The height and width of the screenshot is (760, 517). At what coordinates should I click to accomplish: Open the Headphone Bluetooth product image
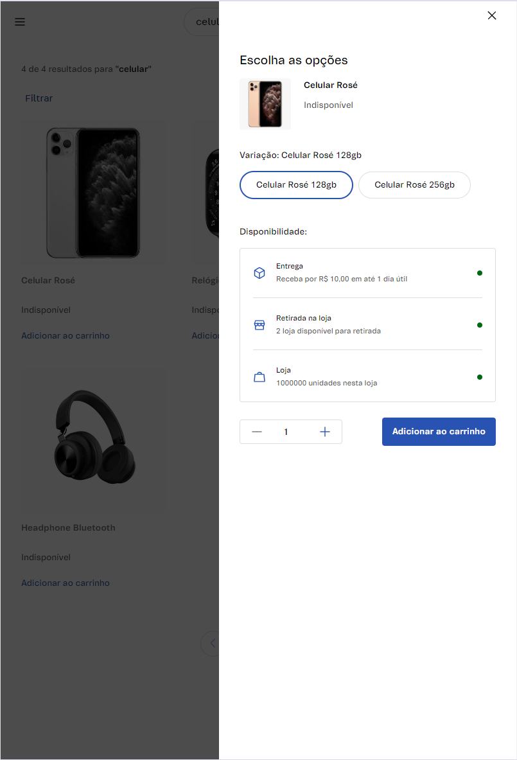[94, 436]
